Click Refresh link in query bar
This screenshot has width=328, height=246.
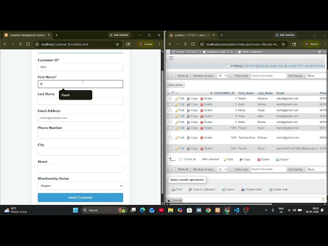pos(318,66)
